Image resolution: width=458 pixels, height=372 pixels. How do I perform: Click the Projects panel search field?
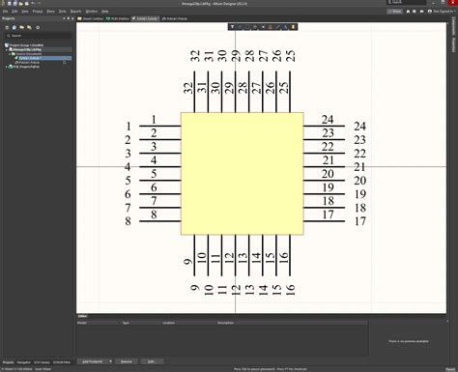(38, 36)
